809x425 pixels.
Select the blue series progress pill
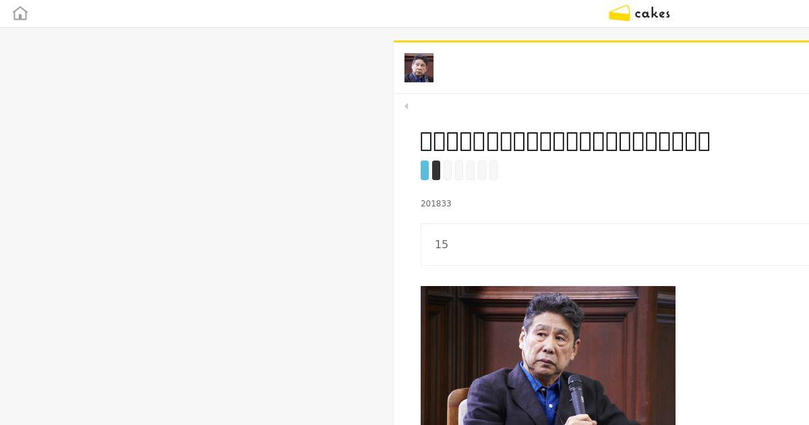[x=425, y=170]
